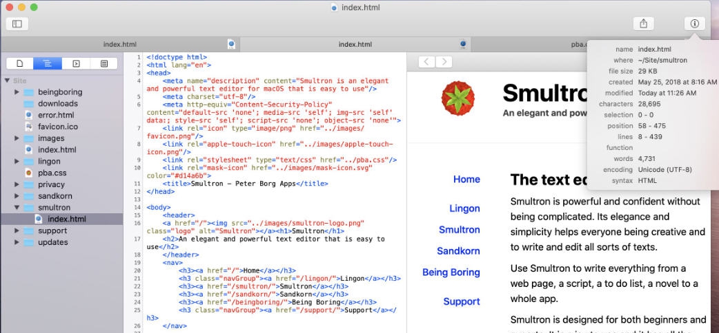
Task: Click the pba.css file icon
Action: click(29, 173)
